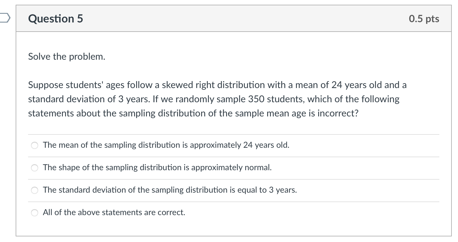Choose radio button for shape approximately normal
458x242 pixels.
pos(35,168)
